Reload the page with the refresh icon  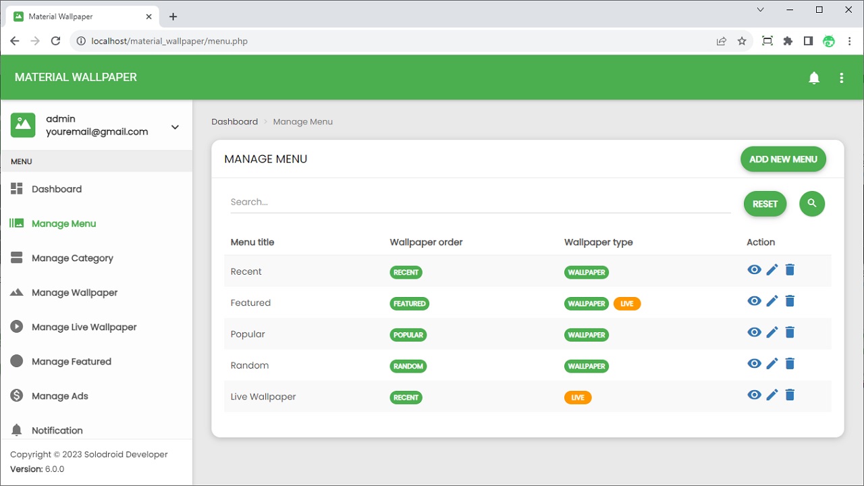pyautogui.click(x=57, y=41)
